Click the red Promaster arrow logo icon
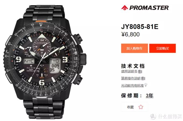Viewport: 183px width, 121px height. pyautogui.click(x=125, y=8)
